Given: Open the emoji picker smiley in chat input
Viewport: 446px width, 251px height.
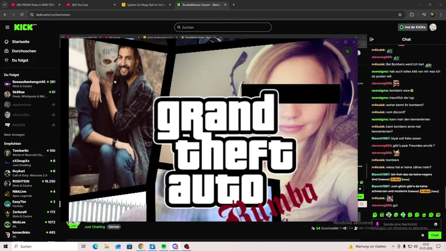Looking at the screenshot, I should coord(436,224).
